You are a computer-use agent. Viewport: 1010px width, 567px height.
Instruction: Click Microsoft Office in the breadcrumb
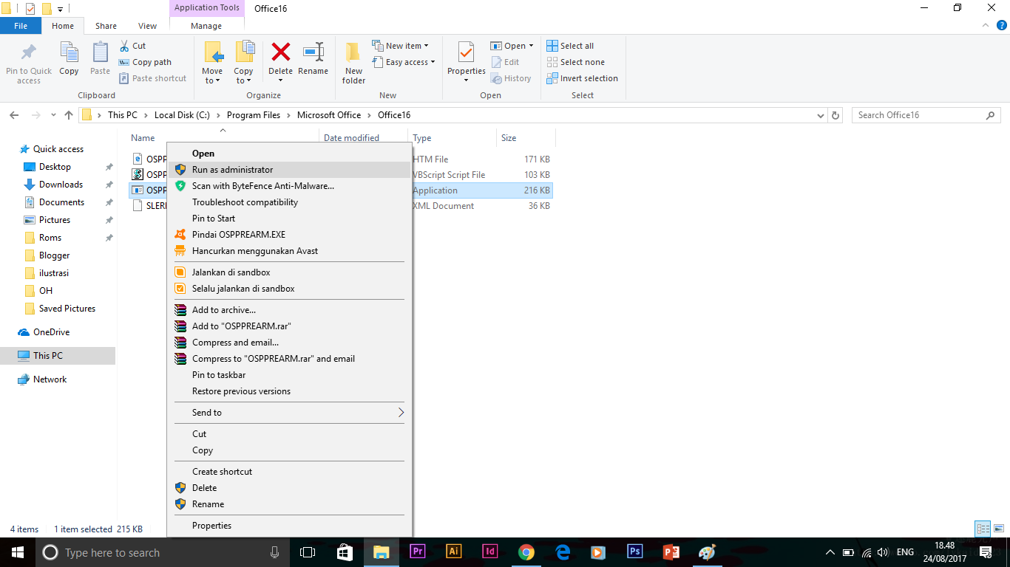click(329, 115)
